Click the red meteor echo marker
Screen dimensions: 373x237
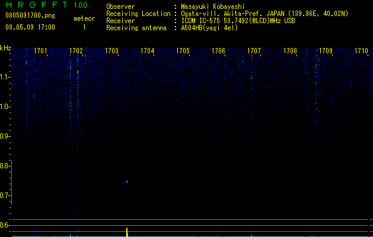tap(127, 182)
